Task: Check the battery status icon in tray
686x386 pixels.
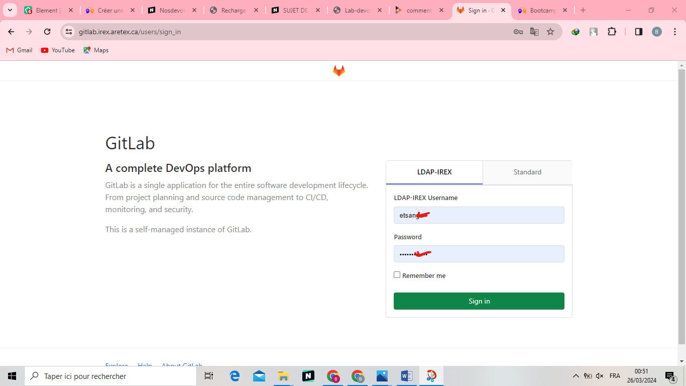Action: (x=588, y=376)
